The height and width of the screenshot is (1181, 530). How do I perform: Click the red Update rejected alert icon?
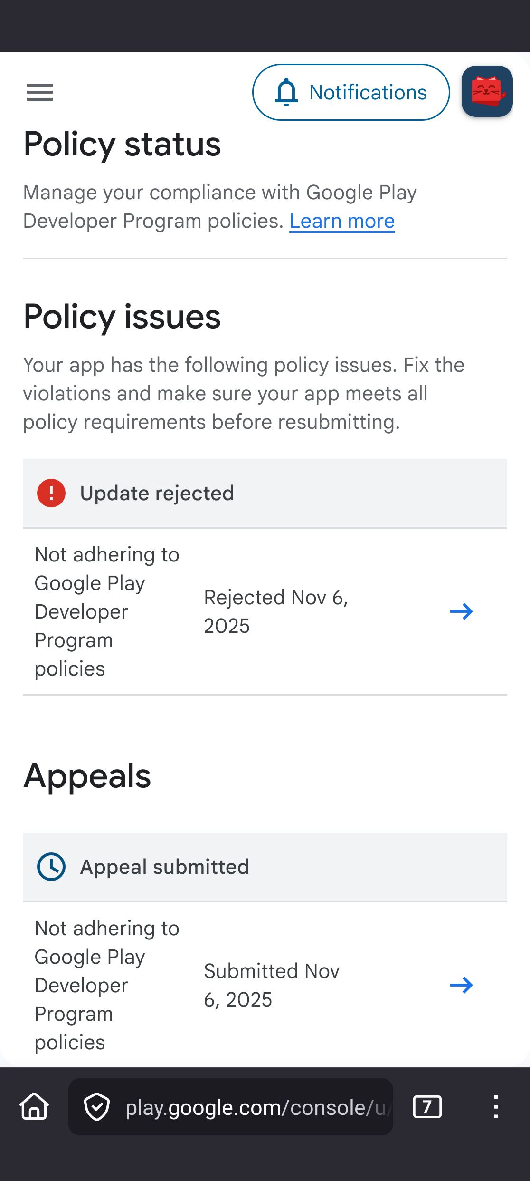click(x=51, y=493)
